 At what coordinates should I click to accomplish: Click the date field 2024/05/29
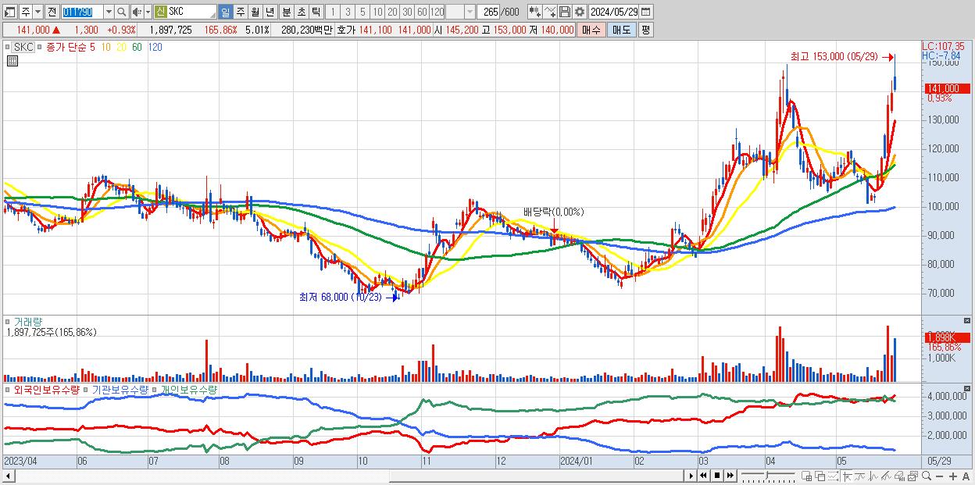tap(613, 12)
